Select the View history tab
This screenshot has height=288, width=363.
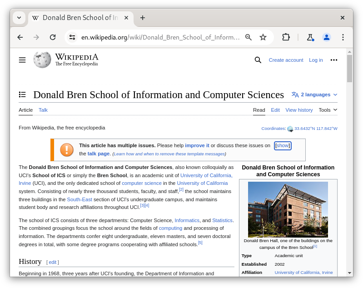299,110
